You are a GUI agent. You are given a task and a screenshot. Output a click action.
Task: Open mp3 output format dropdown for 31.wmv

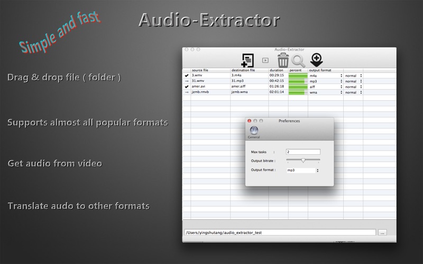(326, 81)
